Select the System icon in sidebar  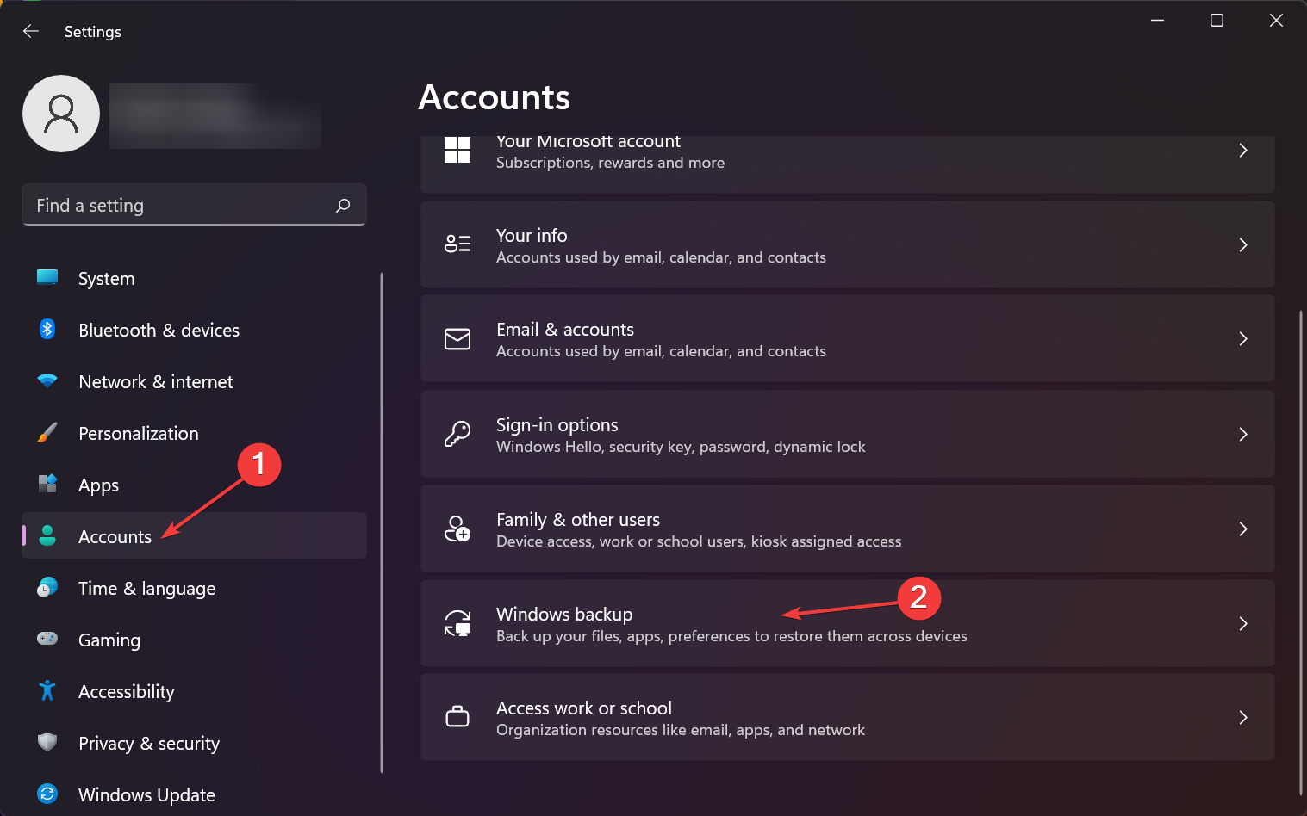coord(47,277)
